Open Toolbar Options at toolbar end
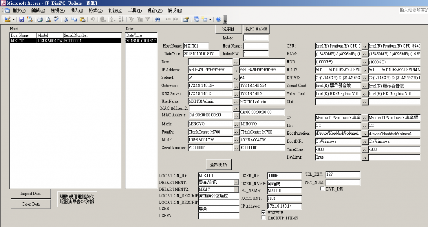 (x=225, y=20)
